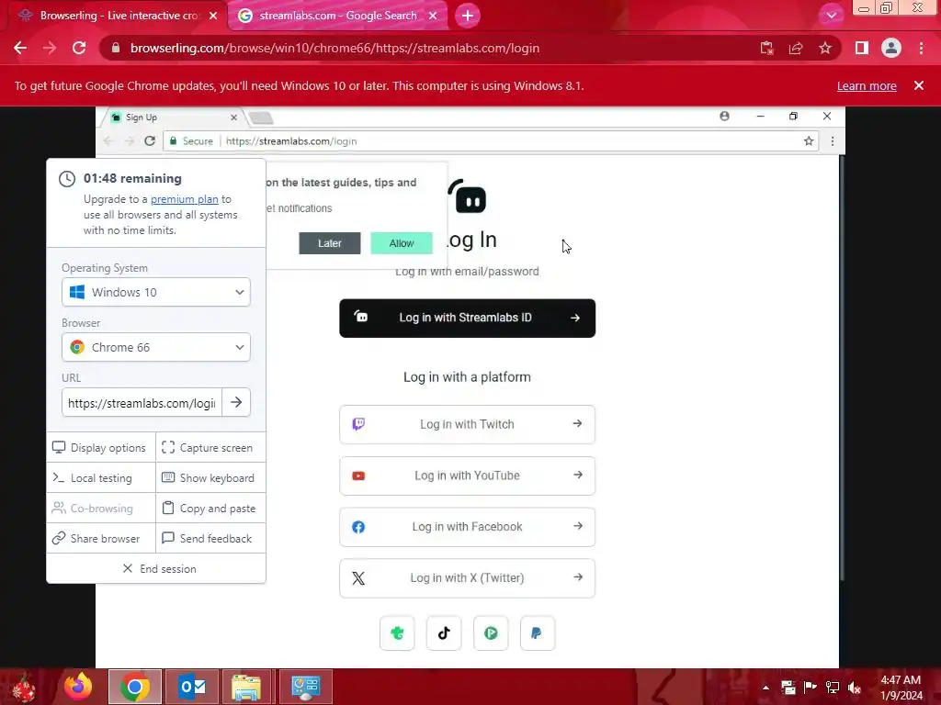Image resolution: width=941 pixels, height=705 pixels.
Task: Open a new tab with plus button
Action: (468, 16)
